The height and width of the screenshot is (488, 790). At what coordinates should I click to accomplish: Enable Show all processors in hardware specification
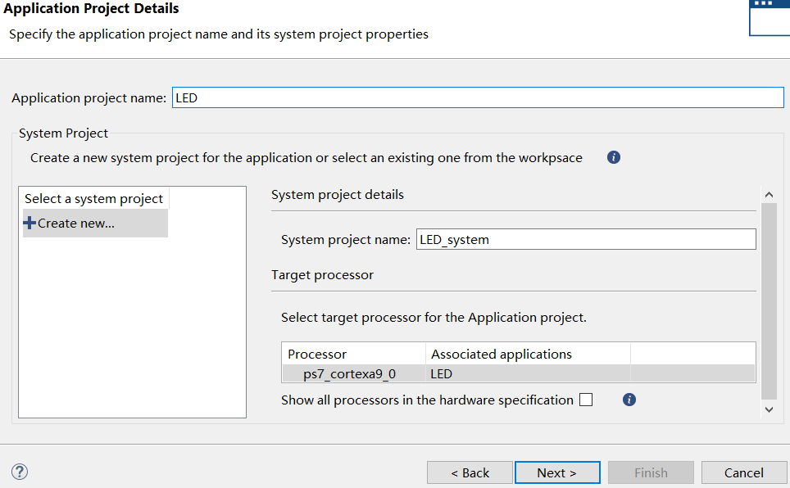tap(586, 400)
